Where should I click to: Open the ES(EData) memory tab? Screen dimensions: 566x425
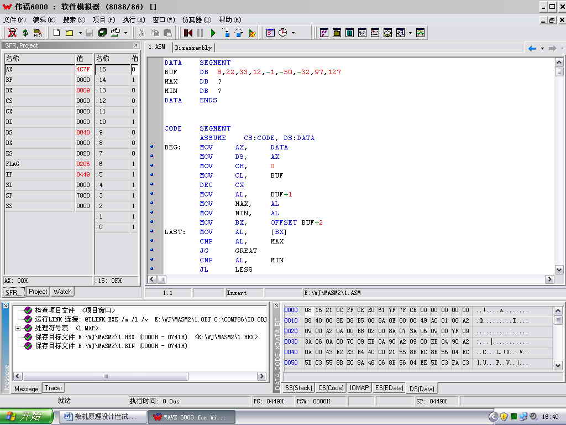[389, 388]
